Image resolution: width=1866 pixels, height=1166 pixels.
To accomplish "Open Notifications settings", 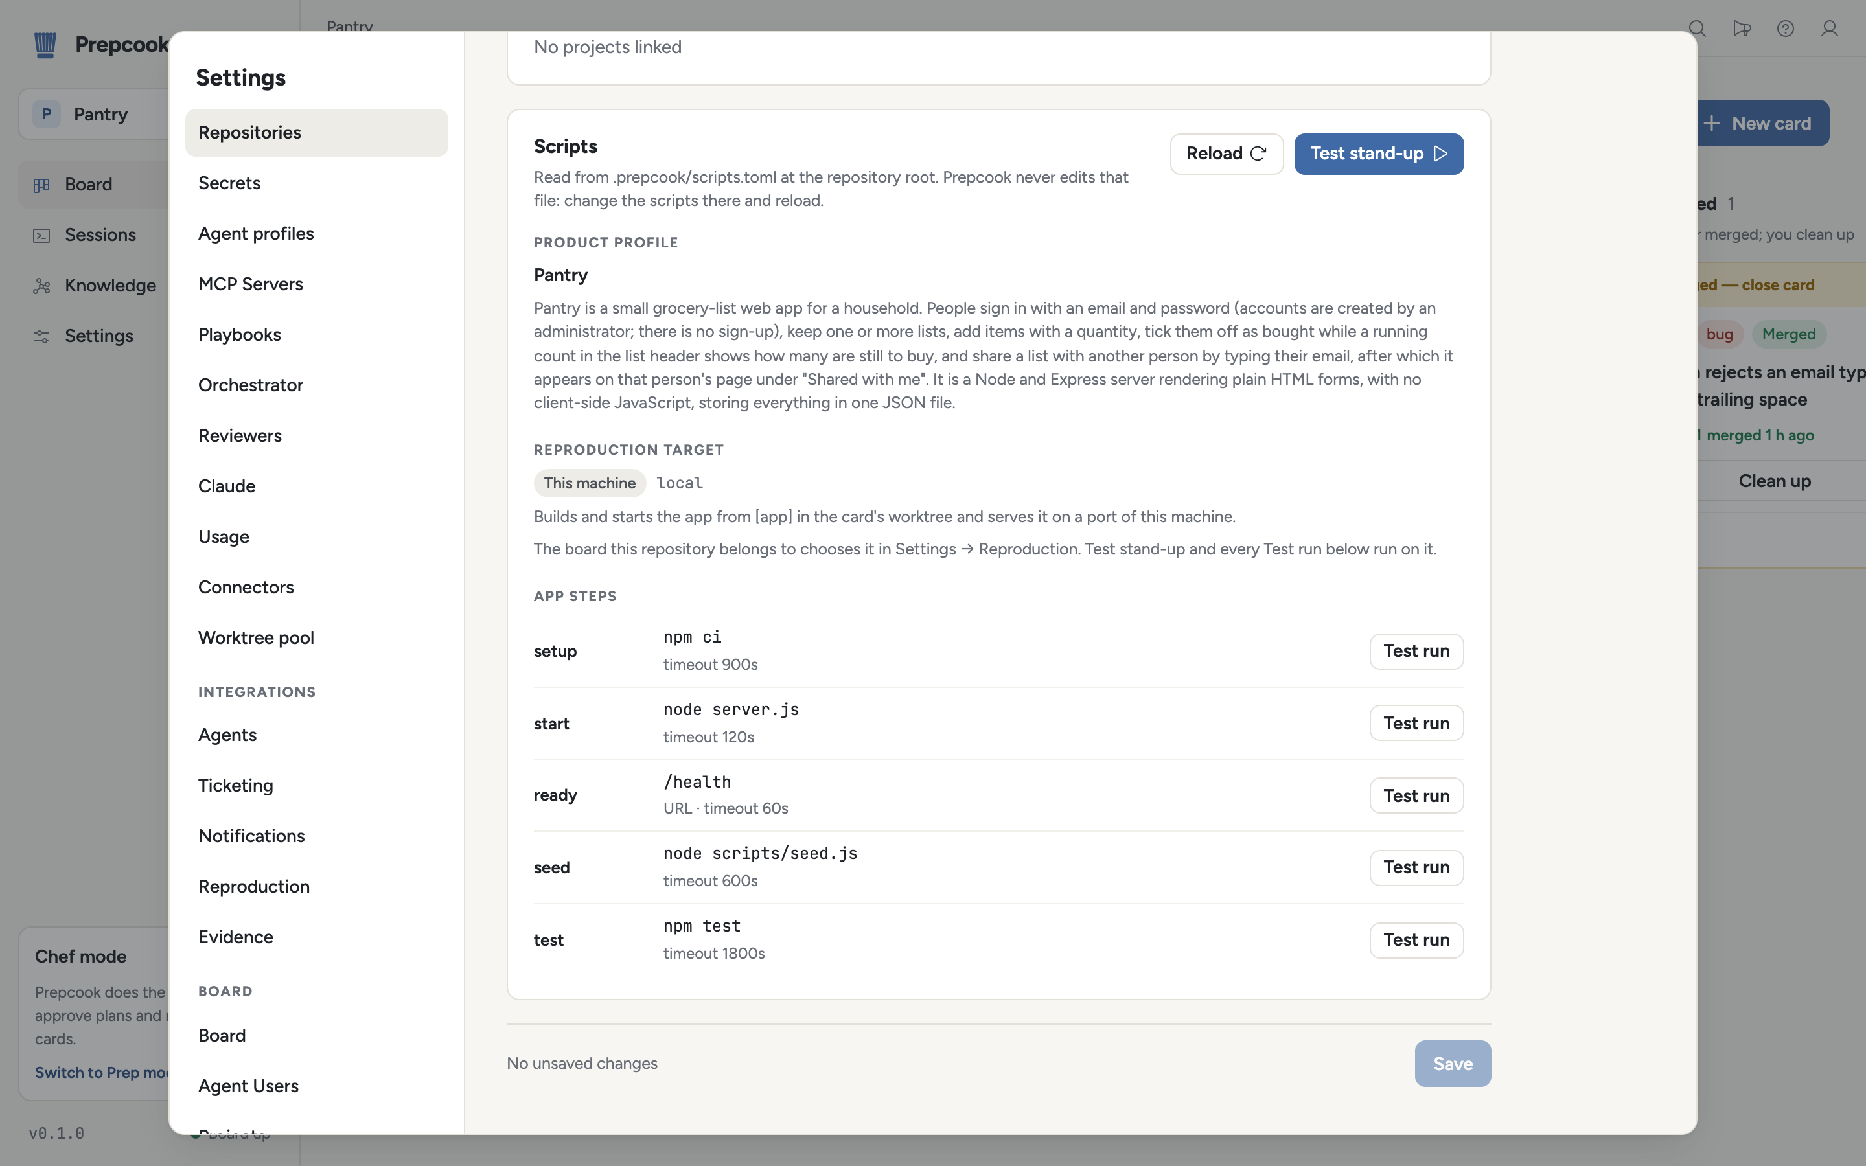I will coord(316,836).
